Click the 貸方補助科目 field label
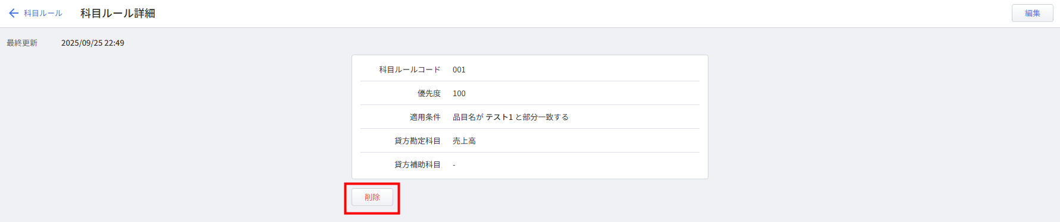Screen dimensions: 1060x222 [418, 164]
